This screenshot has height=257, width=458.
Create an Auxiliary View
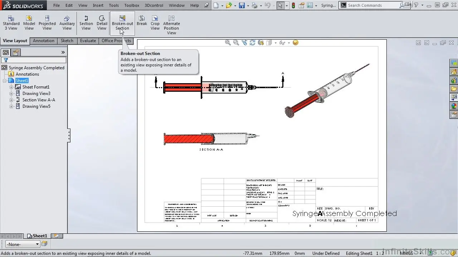pyautogui.click(x=67, y=23)
